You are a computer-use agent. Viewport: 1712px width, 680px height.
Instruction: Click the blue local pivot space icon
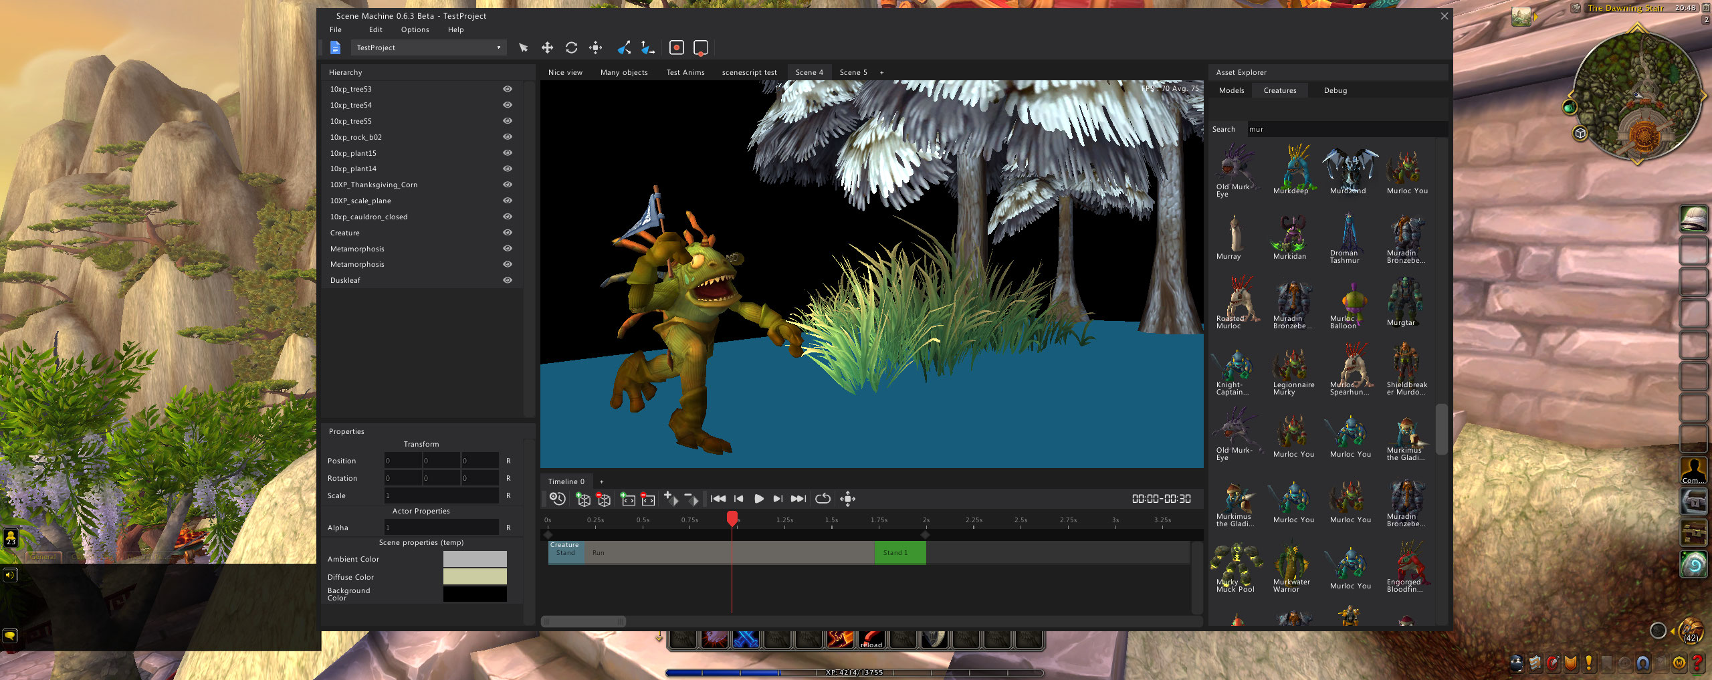coord(624,47)
